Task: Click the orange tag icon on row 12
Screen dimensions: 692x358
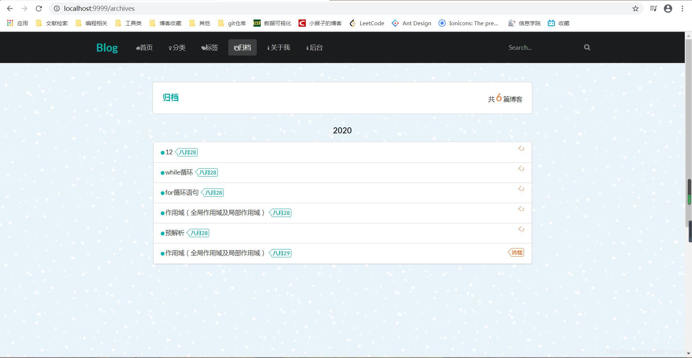Action: coord(521,148)
